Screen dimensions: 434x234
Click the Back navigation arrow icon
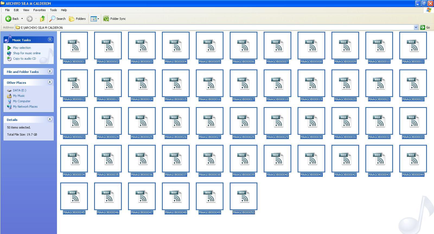pos(8,19)
